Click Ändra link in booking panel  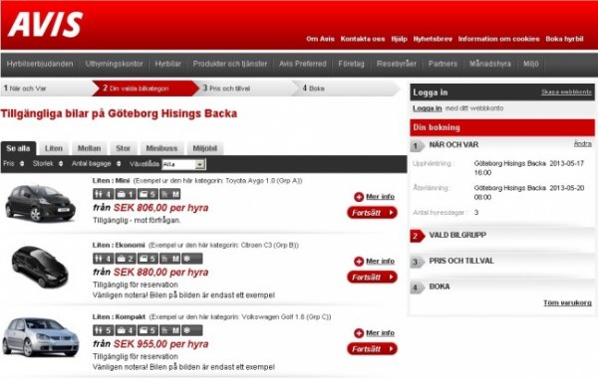click(x=583, y=143)
